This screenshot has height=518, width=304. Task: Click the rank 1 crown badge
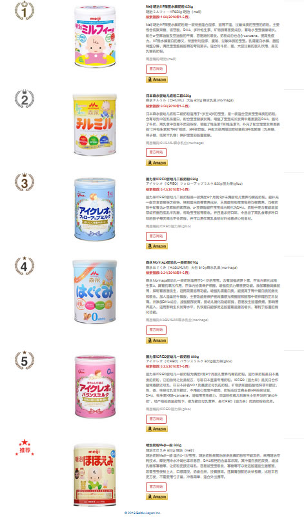click(25, 10)
